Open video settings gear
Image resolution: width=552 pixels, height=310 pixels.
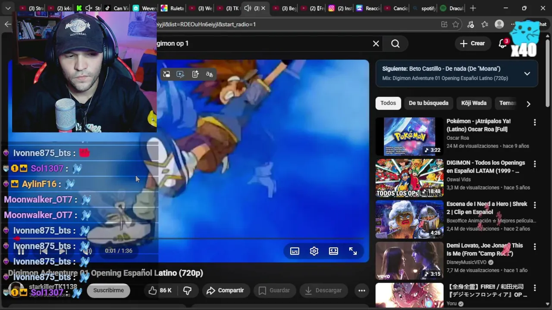[314, 251]
